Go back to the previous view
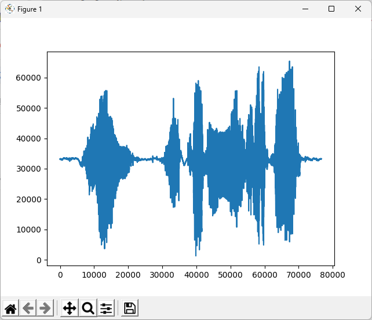 coord(27,308)
